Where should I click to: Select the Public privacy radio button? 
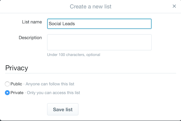tap(7, 84)
